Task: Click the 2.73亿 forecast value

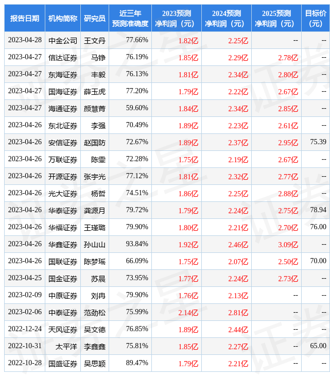Action: pyautogui.click(x=288, y=279)
